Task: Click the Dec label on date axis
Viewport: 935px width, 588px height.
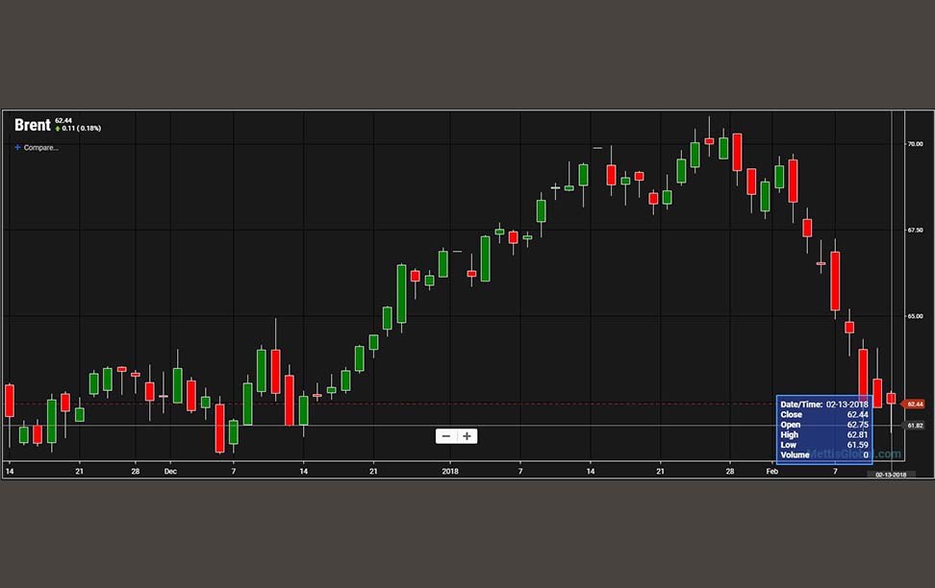Action: [x=170, y=471]
